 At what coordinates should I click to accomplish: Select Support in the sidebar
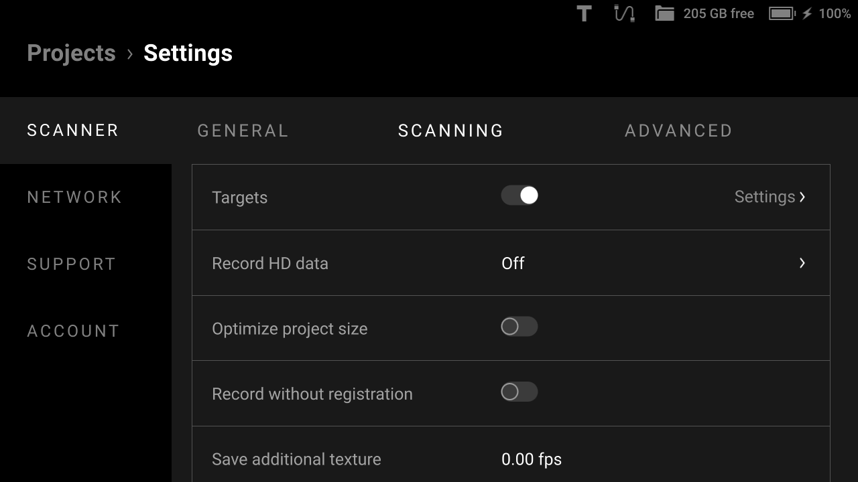pyautogui.click(x=71, y=264)
